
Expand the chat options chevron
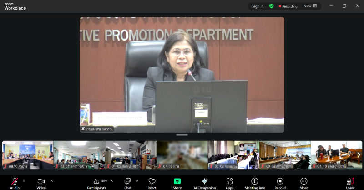click(x=137, y=181)
